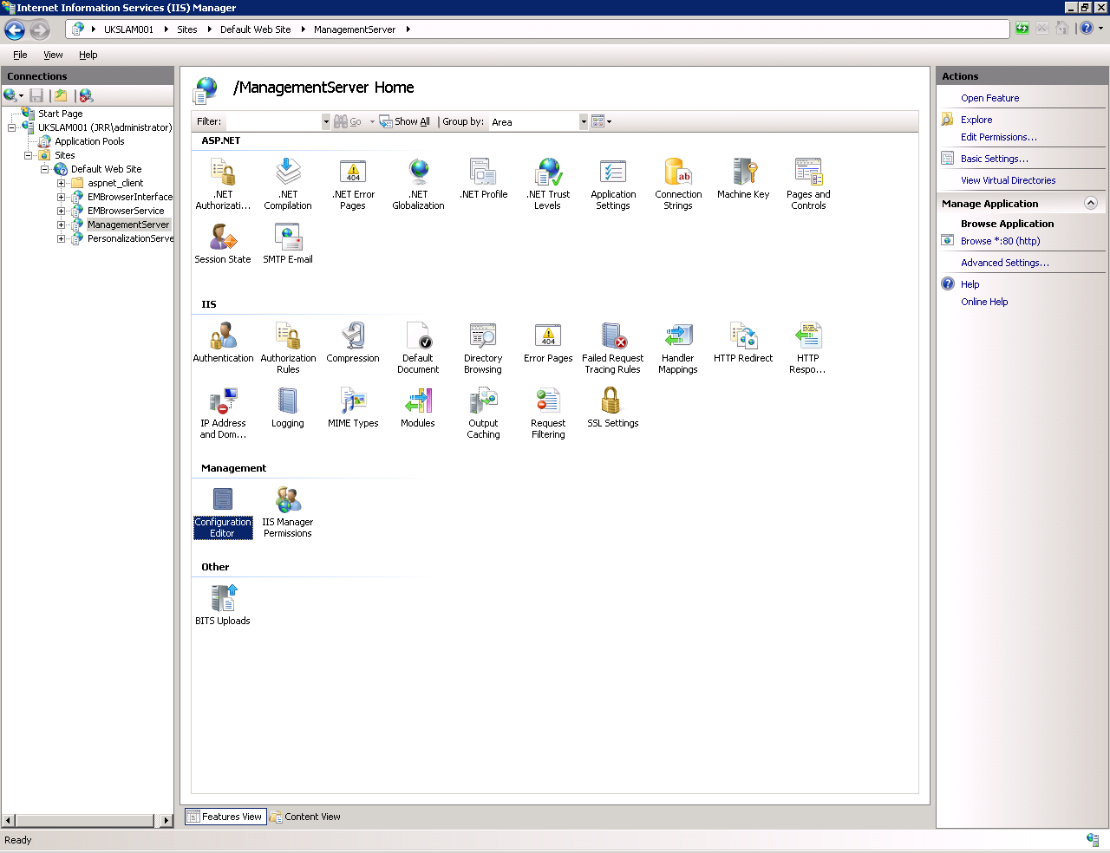Image resolution: width=1110 pixels, height=853 pixels.
Task: Switch to the Features View tab
Action: 224,817
